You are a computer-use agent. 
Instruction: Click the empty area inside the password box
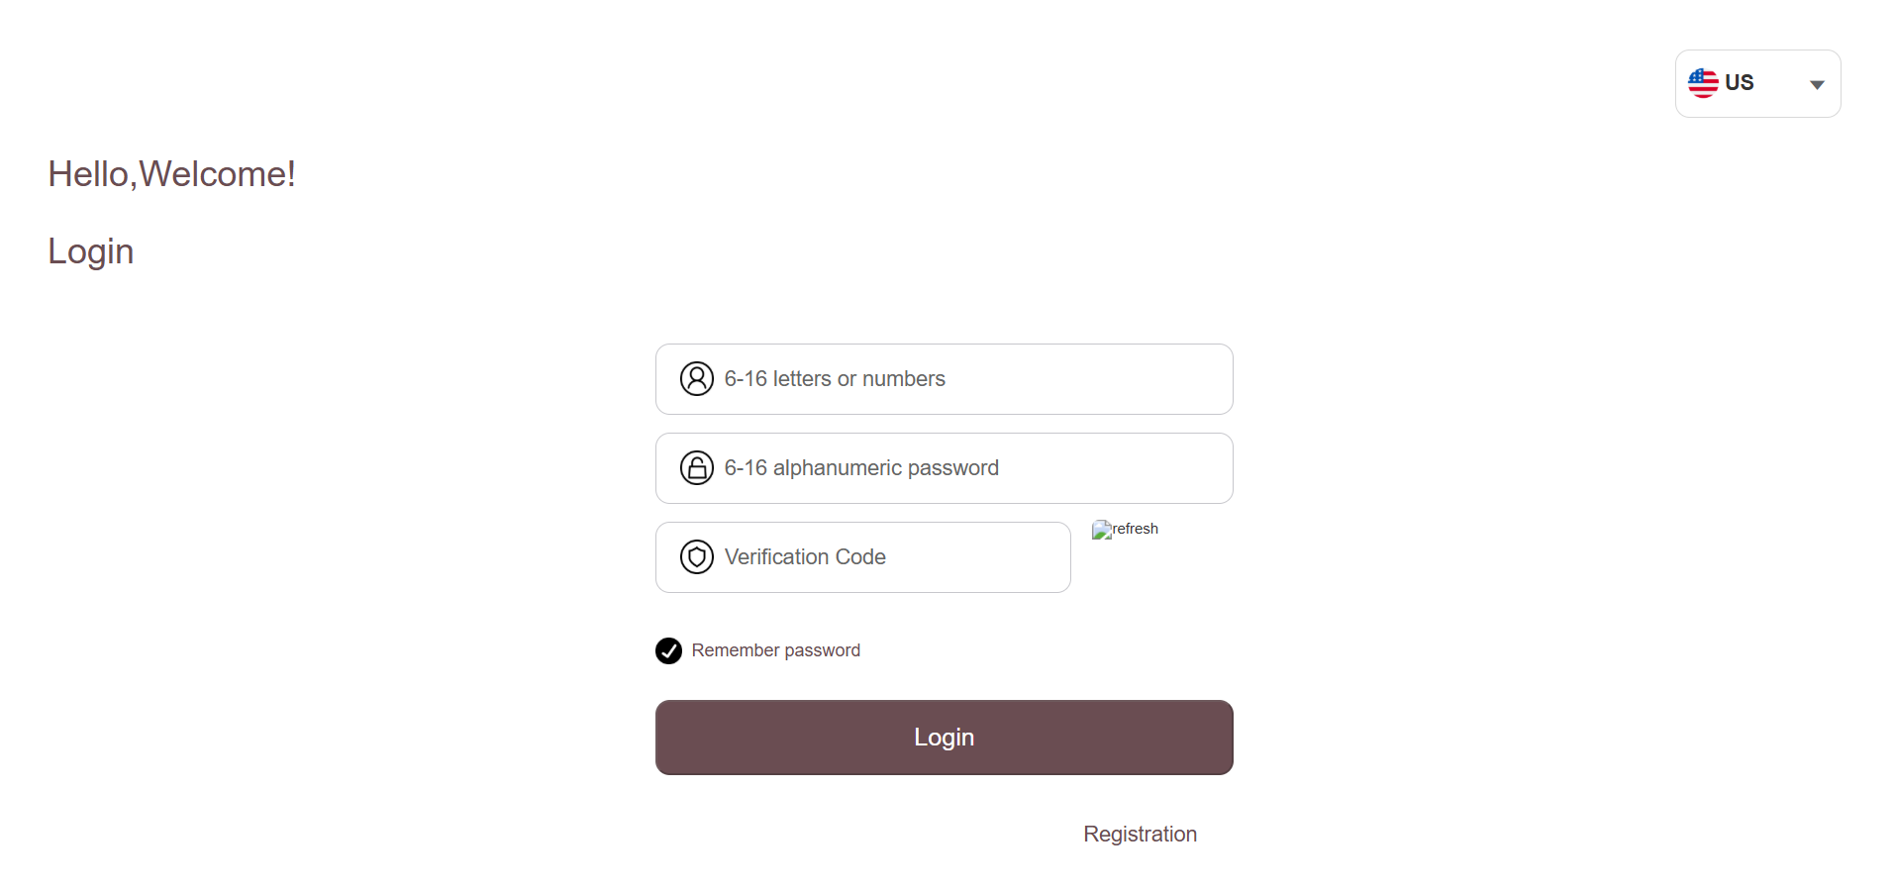(1119, 468)
